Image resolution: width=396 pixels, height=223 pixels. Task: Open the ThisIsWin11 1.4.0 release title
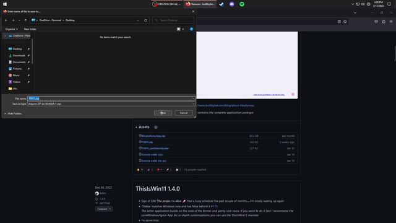point(158,188)
